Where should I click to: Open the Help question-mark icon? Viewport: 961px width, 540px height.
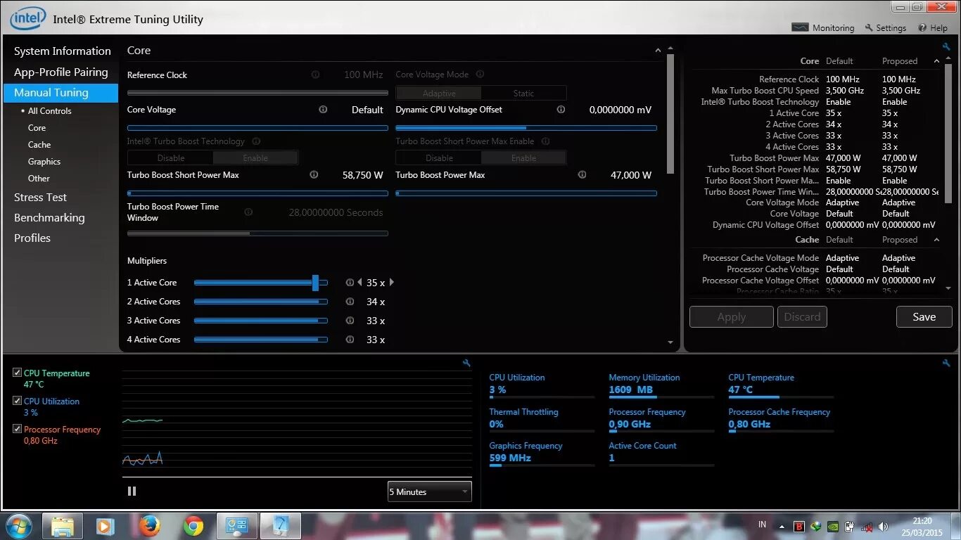922,28
